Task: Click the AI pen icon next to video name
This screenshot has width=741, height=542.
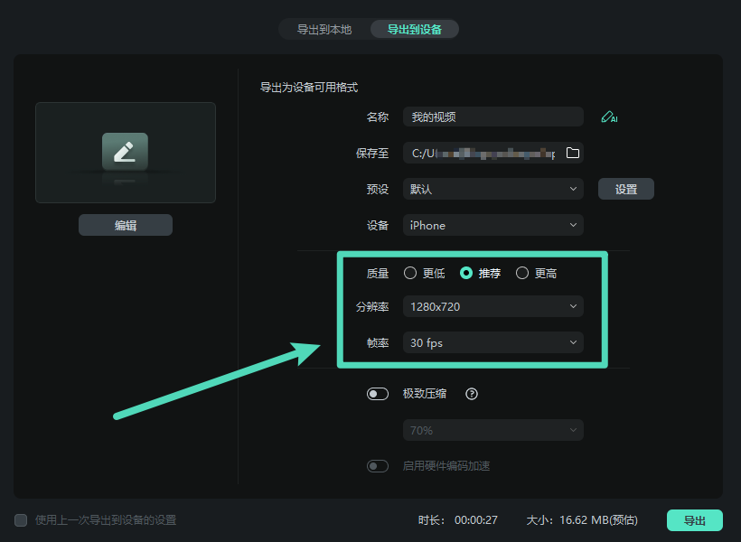Action: (610, 116)
